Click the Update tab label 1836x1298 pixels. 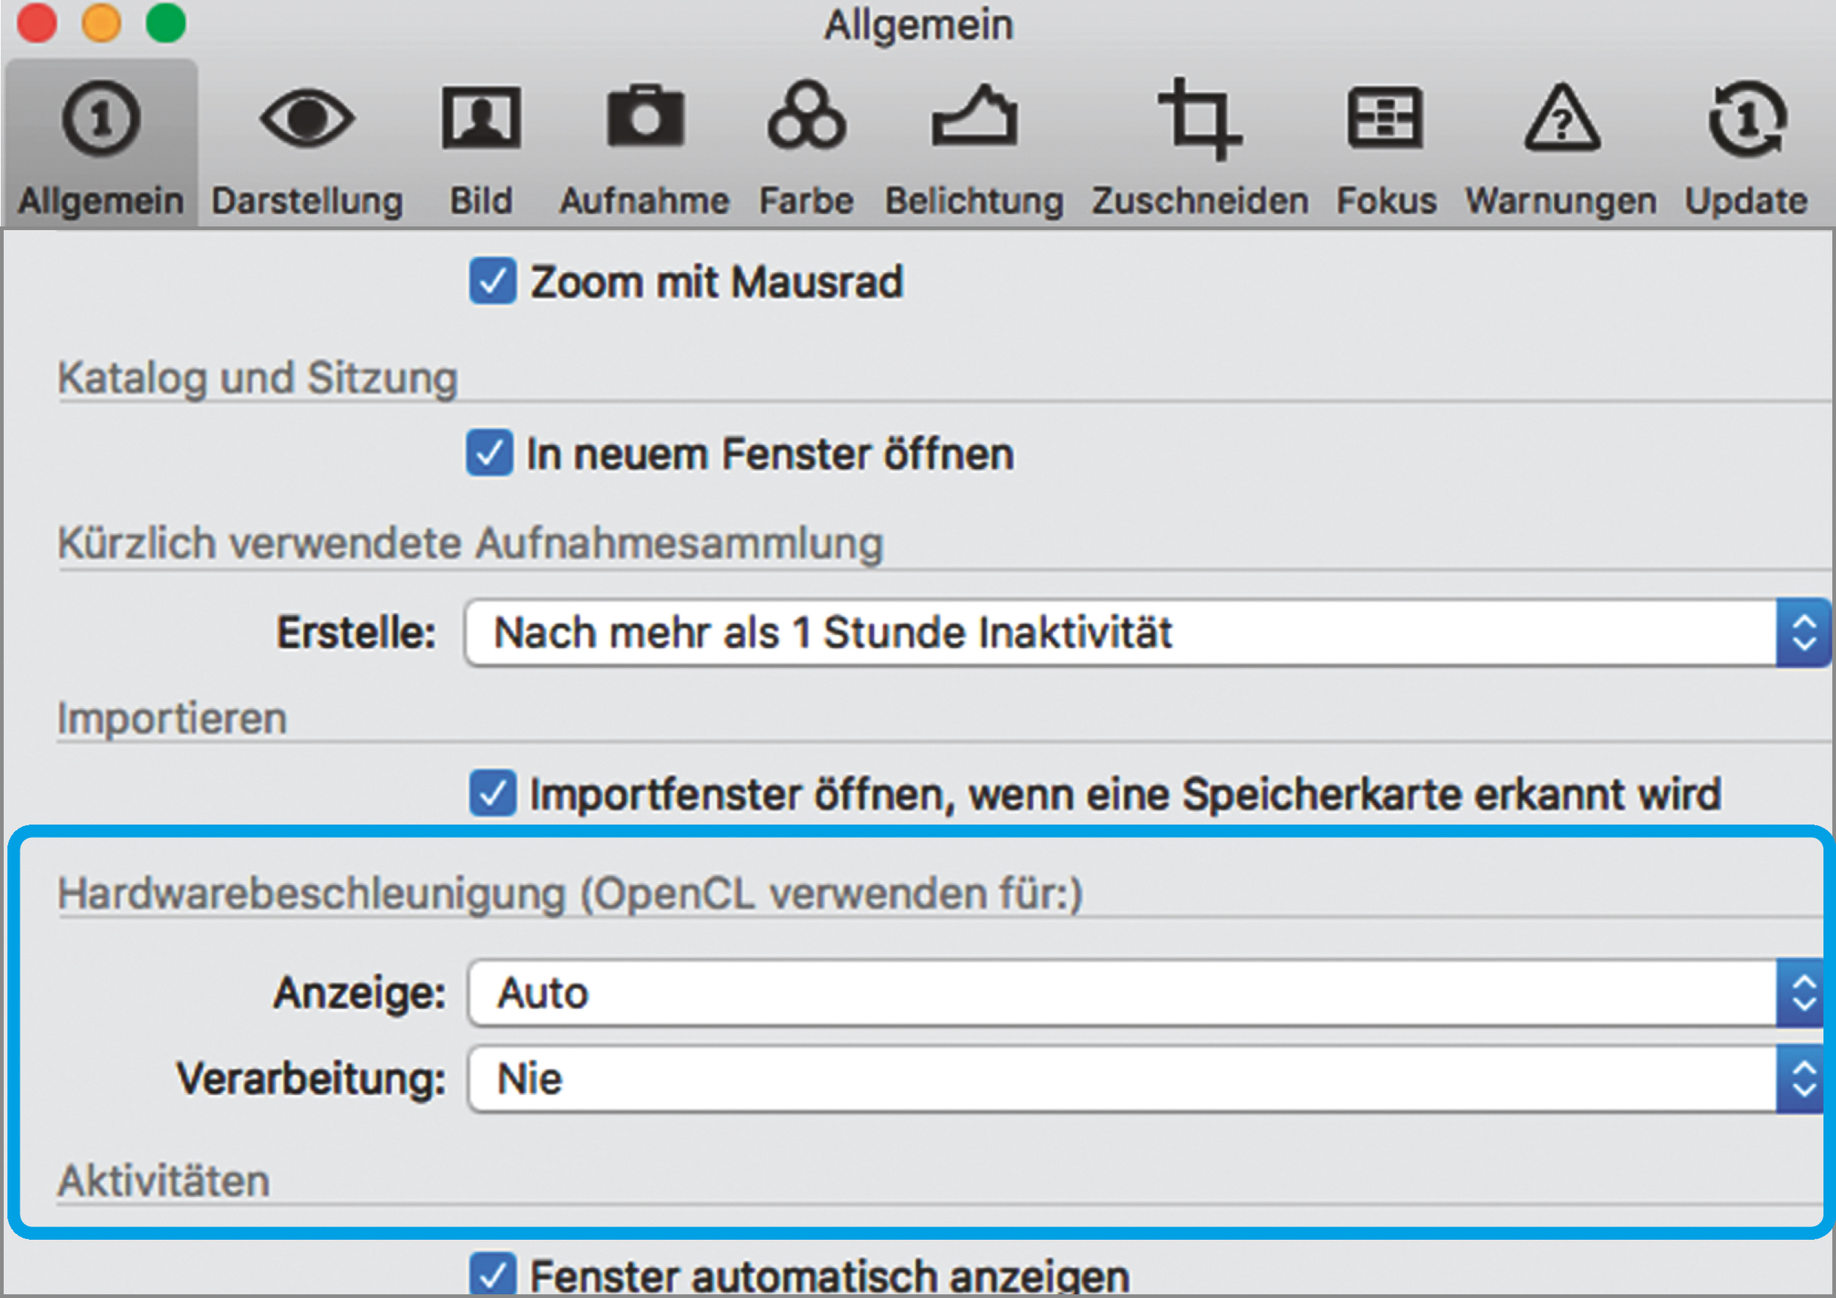pos(1746,201)
